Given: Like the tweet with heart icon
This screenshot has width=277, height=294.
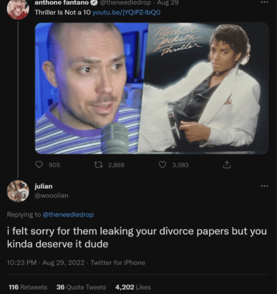Looking at the screenshot, I should coord(163,165).
